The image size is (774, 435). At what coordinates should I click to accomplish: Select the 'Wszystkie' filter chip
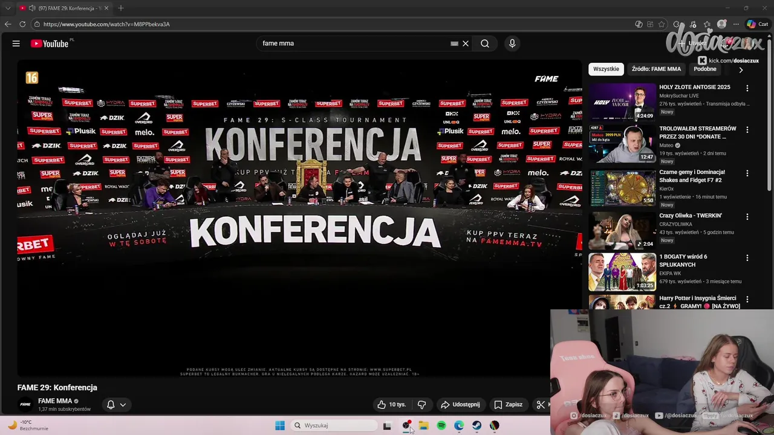[606, 69]
